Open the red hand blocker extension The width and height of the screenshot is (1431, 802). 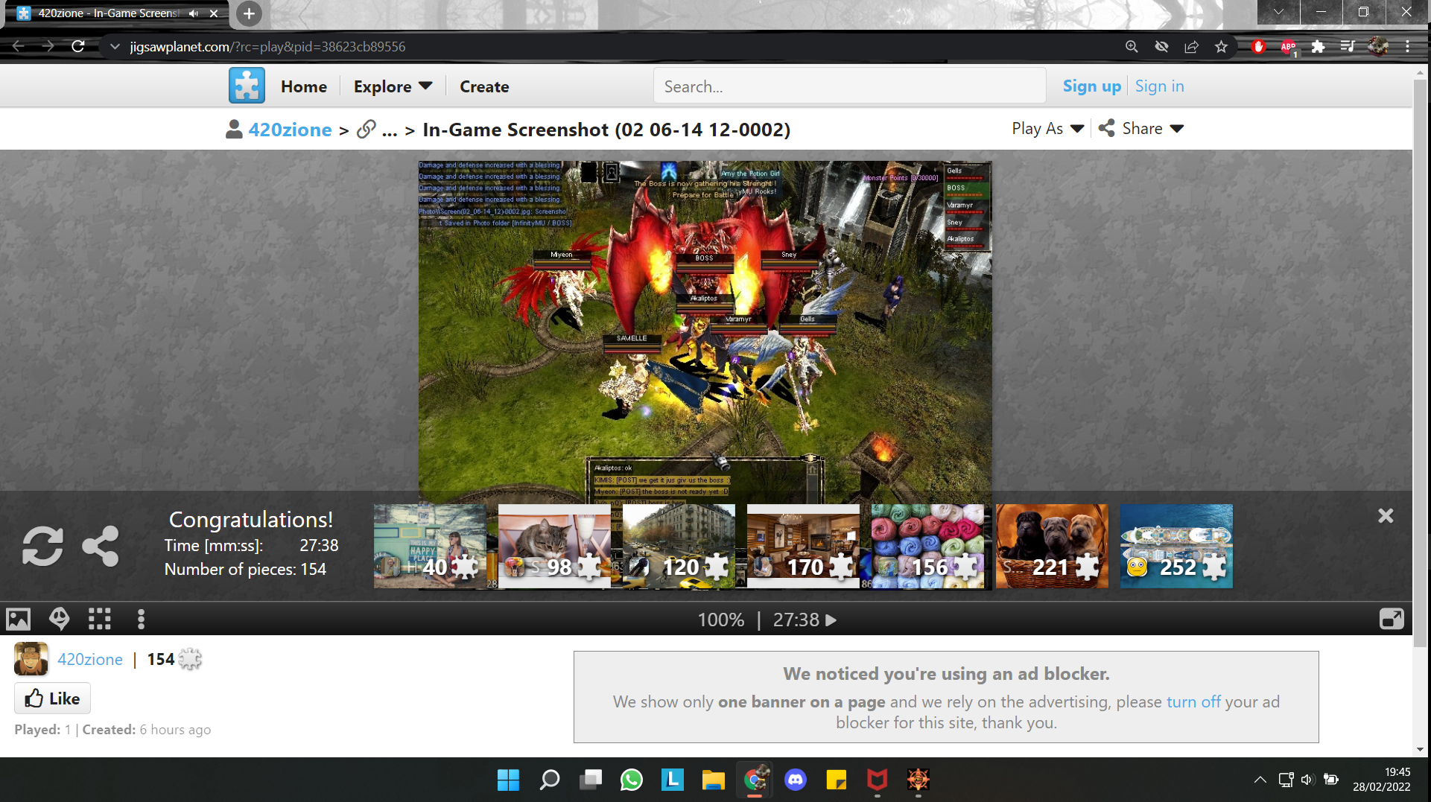tap(1259, 47)
